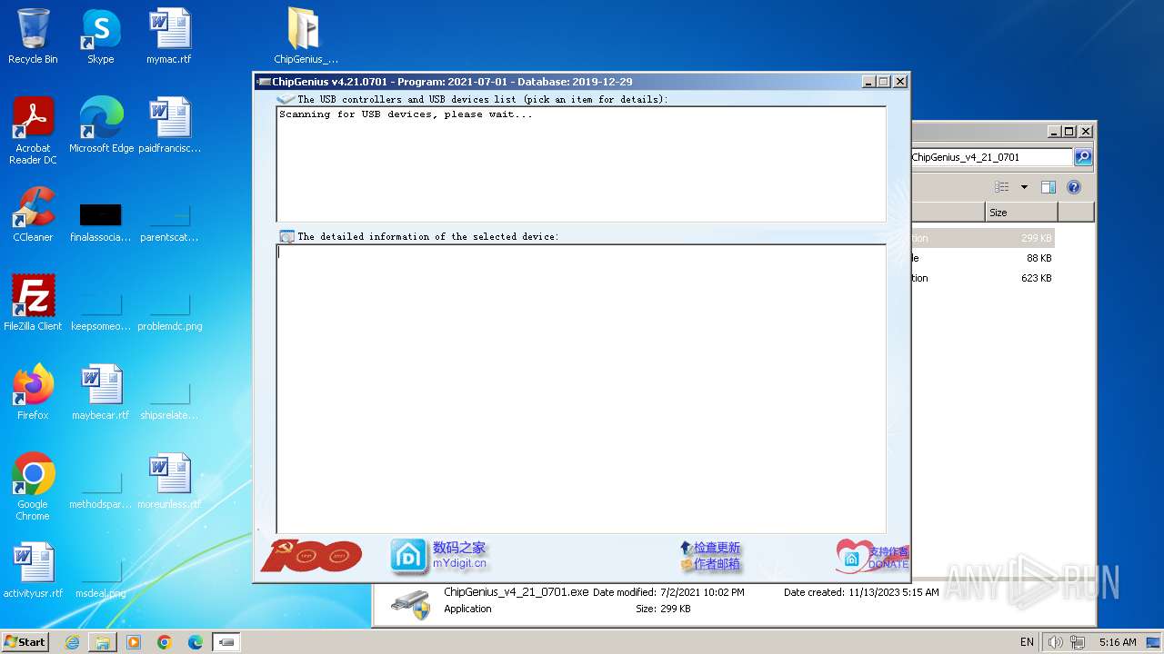Launch FileZilla Client shortcut

coord(33,303)
